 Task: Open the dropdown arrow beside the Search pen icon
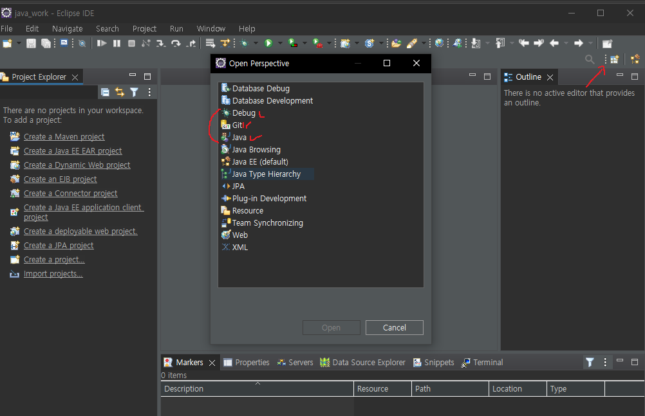click(424, 43)
